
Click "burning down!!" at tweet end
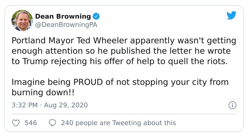tap(44, 92)
